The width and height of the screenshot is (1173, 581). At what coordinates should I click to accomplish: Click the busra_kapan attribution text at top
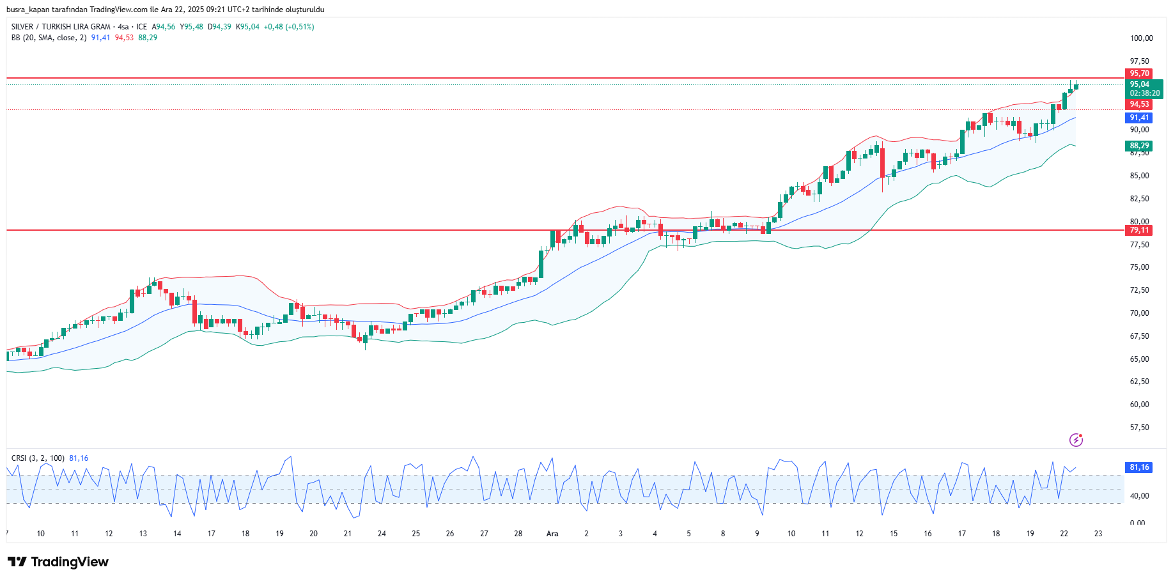165,10
